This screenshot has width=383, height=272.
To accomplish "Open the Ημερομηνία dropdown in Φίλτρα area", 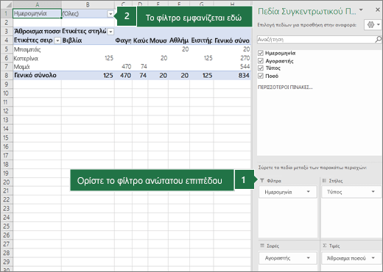I will click(x=309, y=192).
